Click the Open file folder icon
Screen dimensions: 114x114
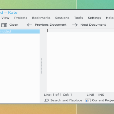coord(4,25)
